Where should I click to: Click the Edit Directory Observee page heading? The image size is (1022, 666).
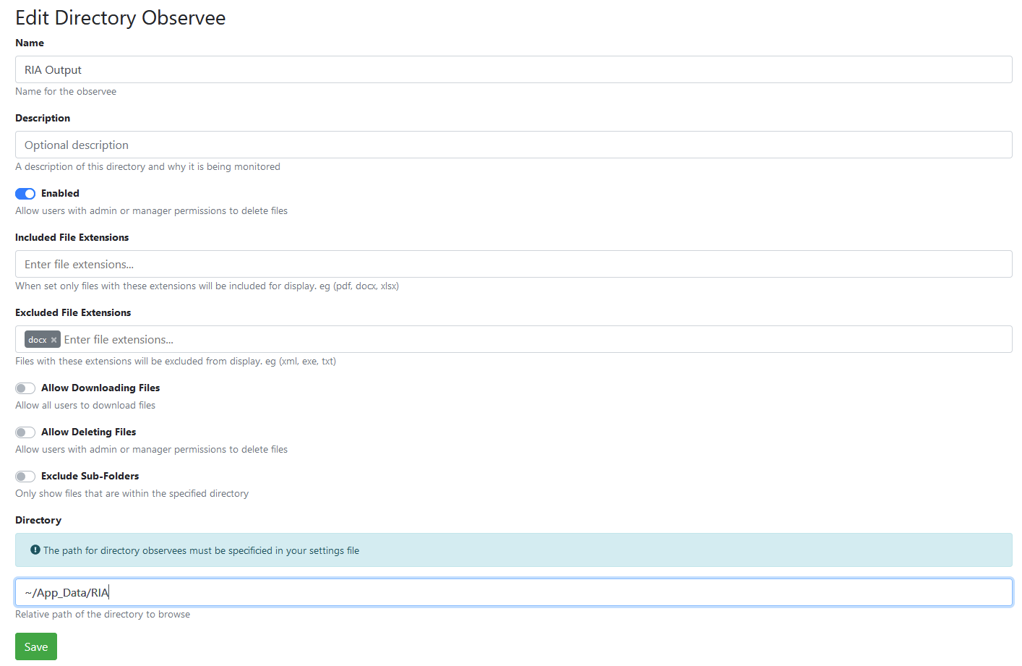tap(121, 18)
